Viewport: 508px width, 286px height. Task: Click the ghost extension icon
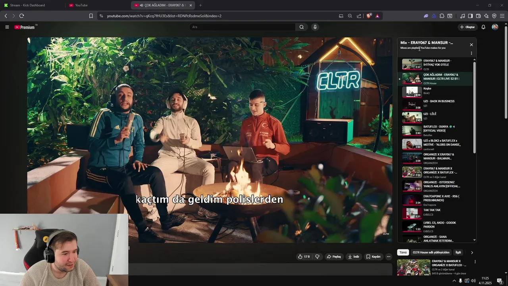pos(426,16)
